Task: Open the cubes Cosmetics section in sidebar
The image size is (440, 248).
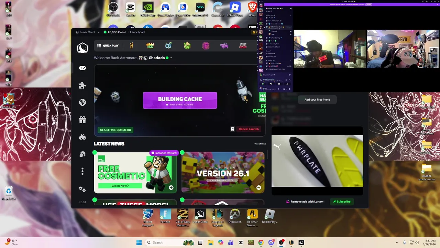Action: click(x=82, y=137)
